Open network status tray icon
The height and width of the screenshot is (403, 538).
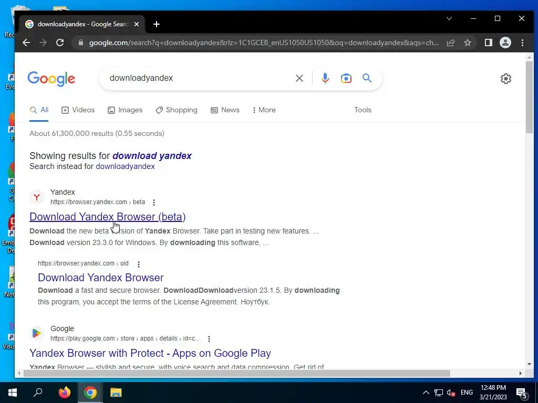click(439, 393)
